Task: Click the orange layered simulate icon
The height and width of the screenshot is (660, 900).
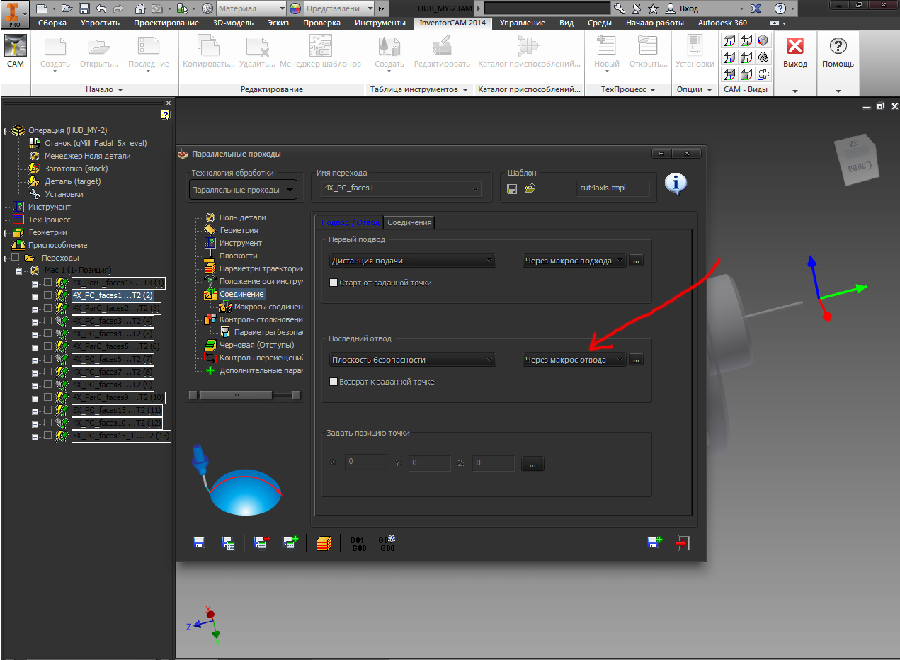Action: (324, 543)
